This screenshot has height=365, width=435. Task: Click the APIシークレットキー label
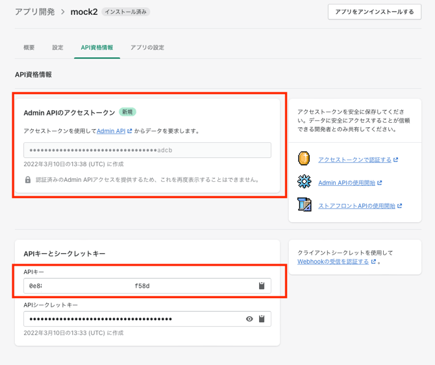tap(51, 305)
